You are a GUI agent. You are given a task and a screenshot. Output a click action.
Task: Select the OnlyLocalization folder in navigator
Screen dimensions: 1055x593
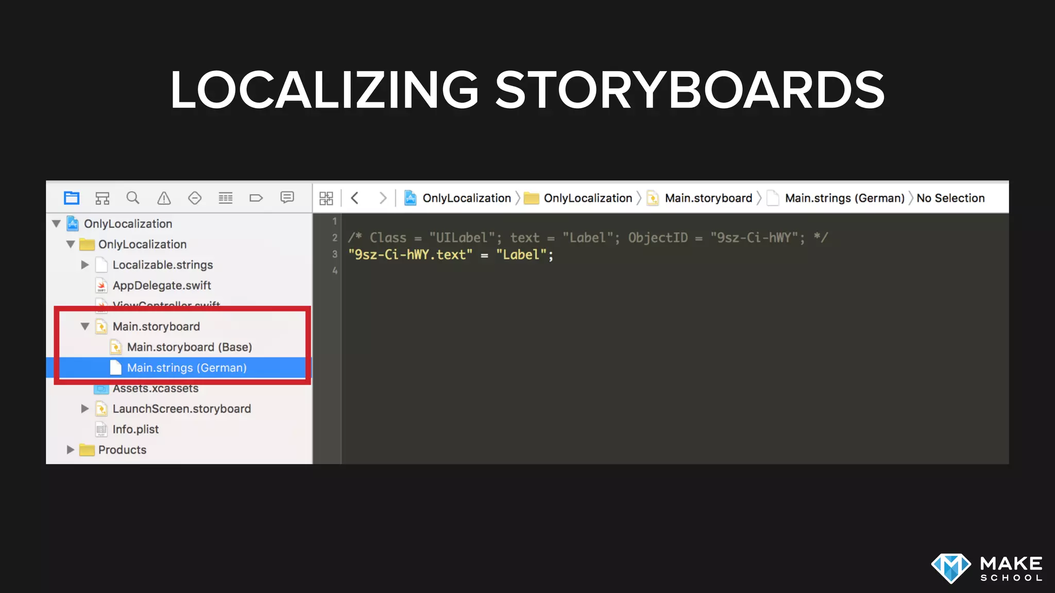pyautogui.click(x=179, y=244)
